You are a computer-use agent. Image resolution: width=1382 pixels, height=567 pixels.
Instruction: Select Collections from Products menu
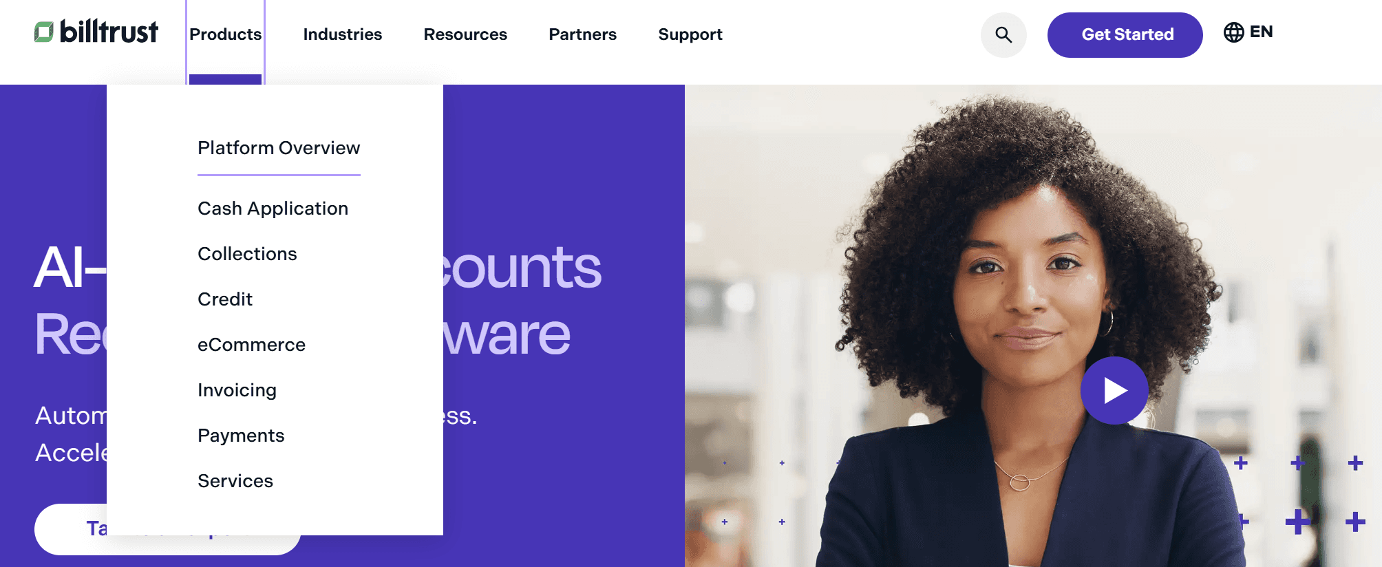247,254
